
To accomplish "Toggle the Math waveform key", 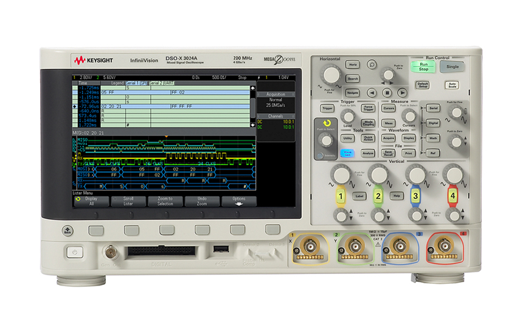I will point(433,139).
